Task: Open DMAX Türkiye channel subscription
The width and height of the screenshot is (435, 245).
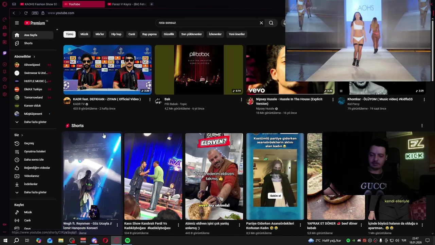Action: [33, 89]
